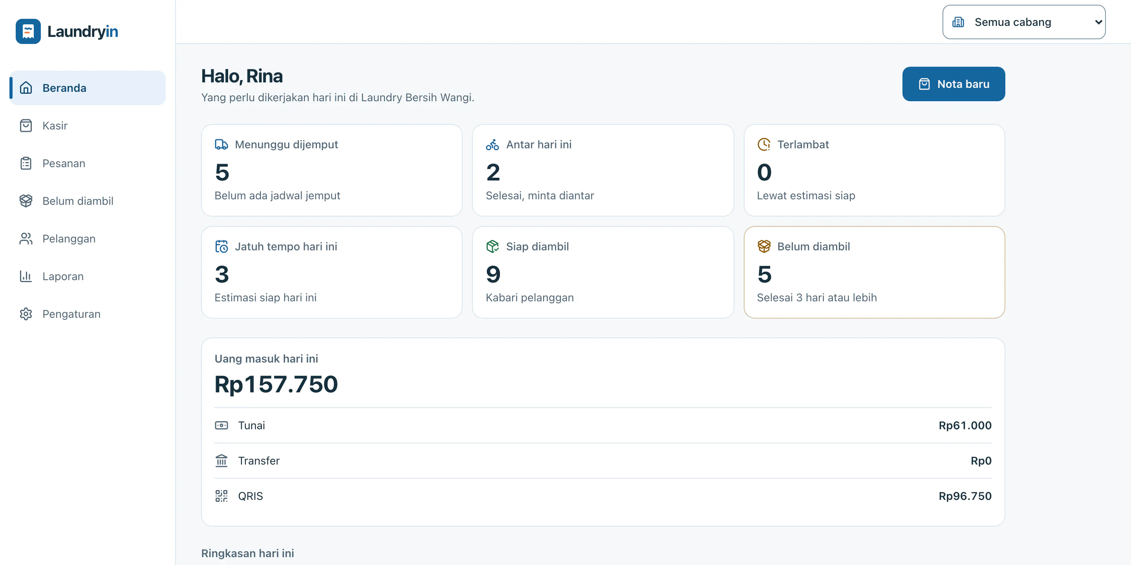Open the Menunggu dijemput card
The height and width of the screenshot is (565, 1131).
pyautogui.click(x=331, y=170)
